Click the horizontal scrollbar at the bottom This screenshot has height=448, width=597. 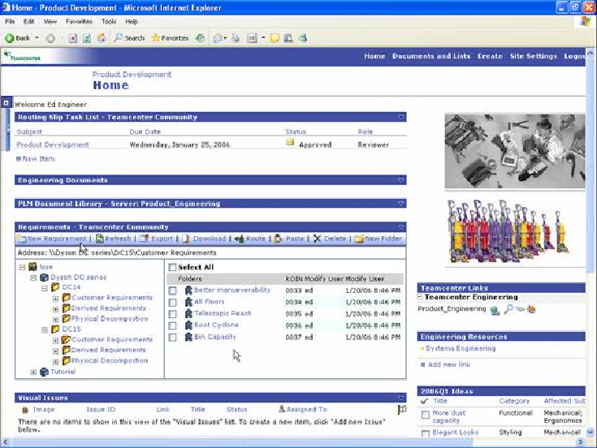point(240,442)
